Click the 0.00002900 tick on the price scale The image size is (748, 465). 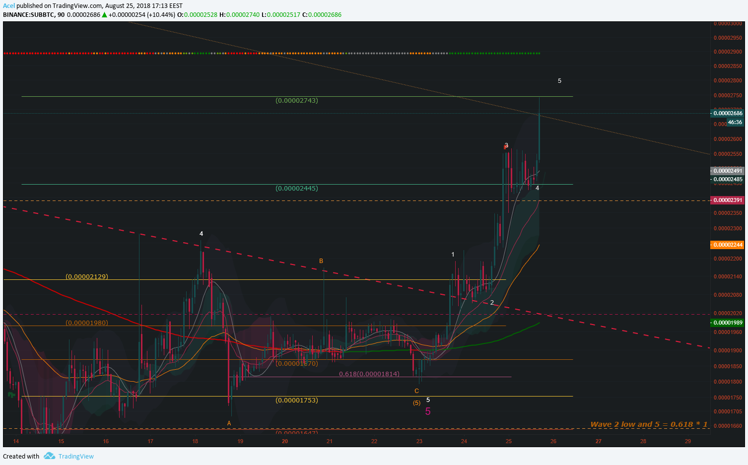coord(728,52)
